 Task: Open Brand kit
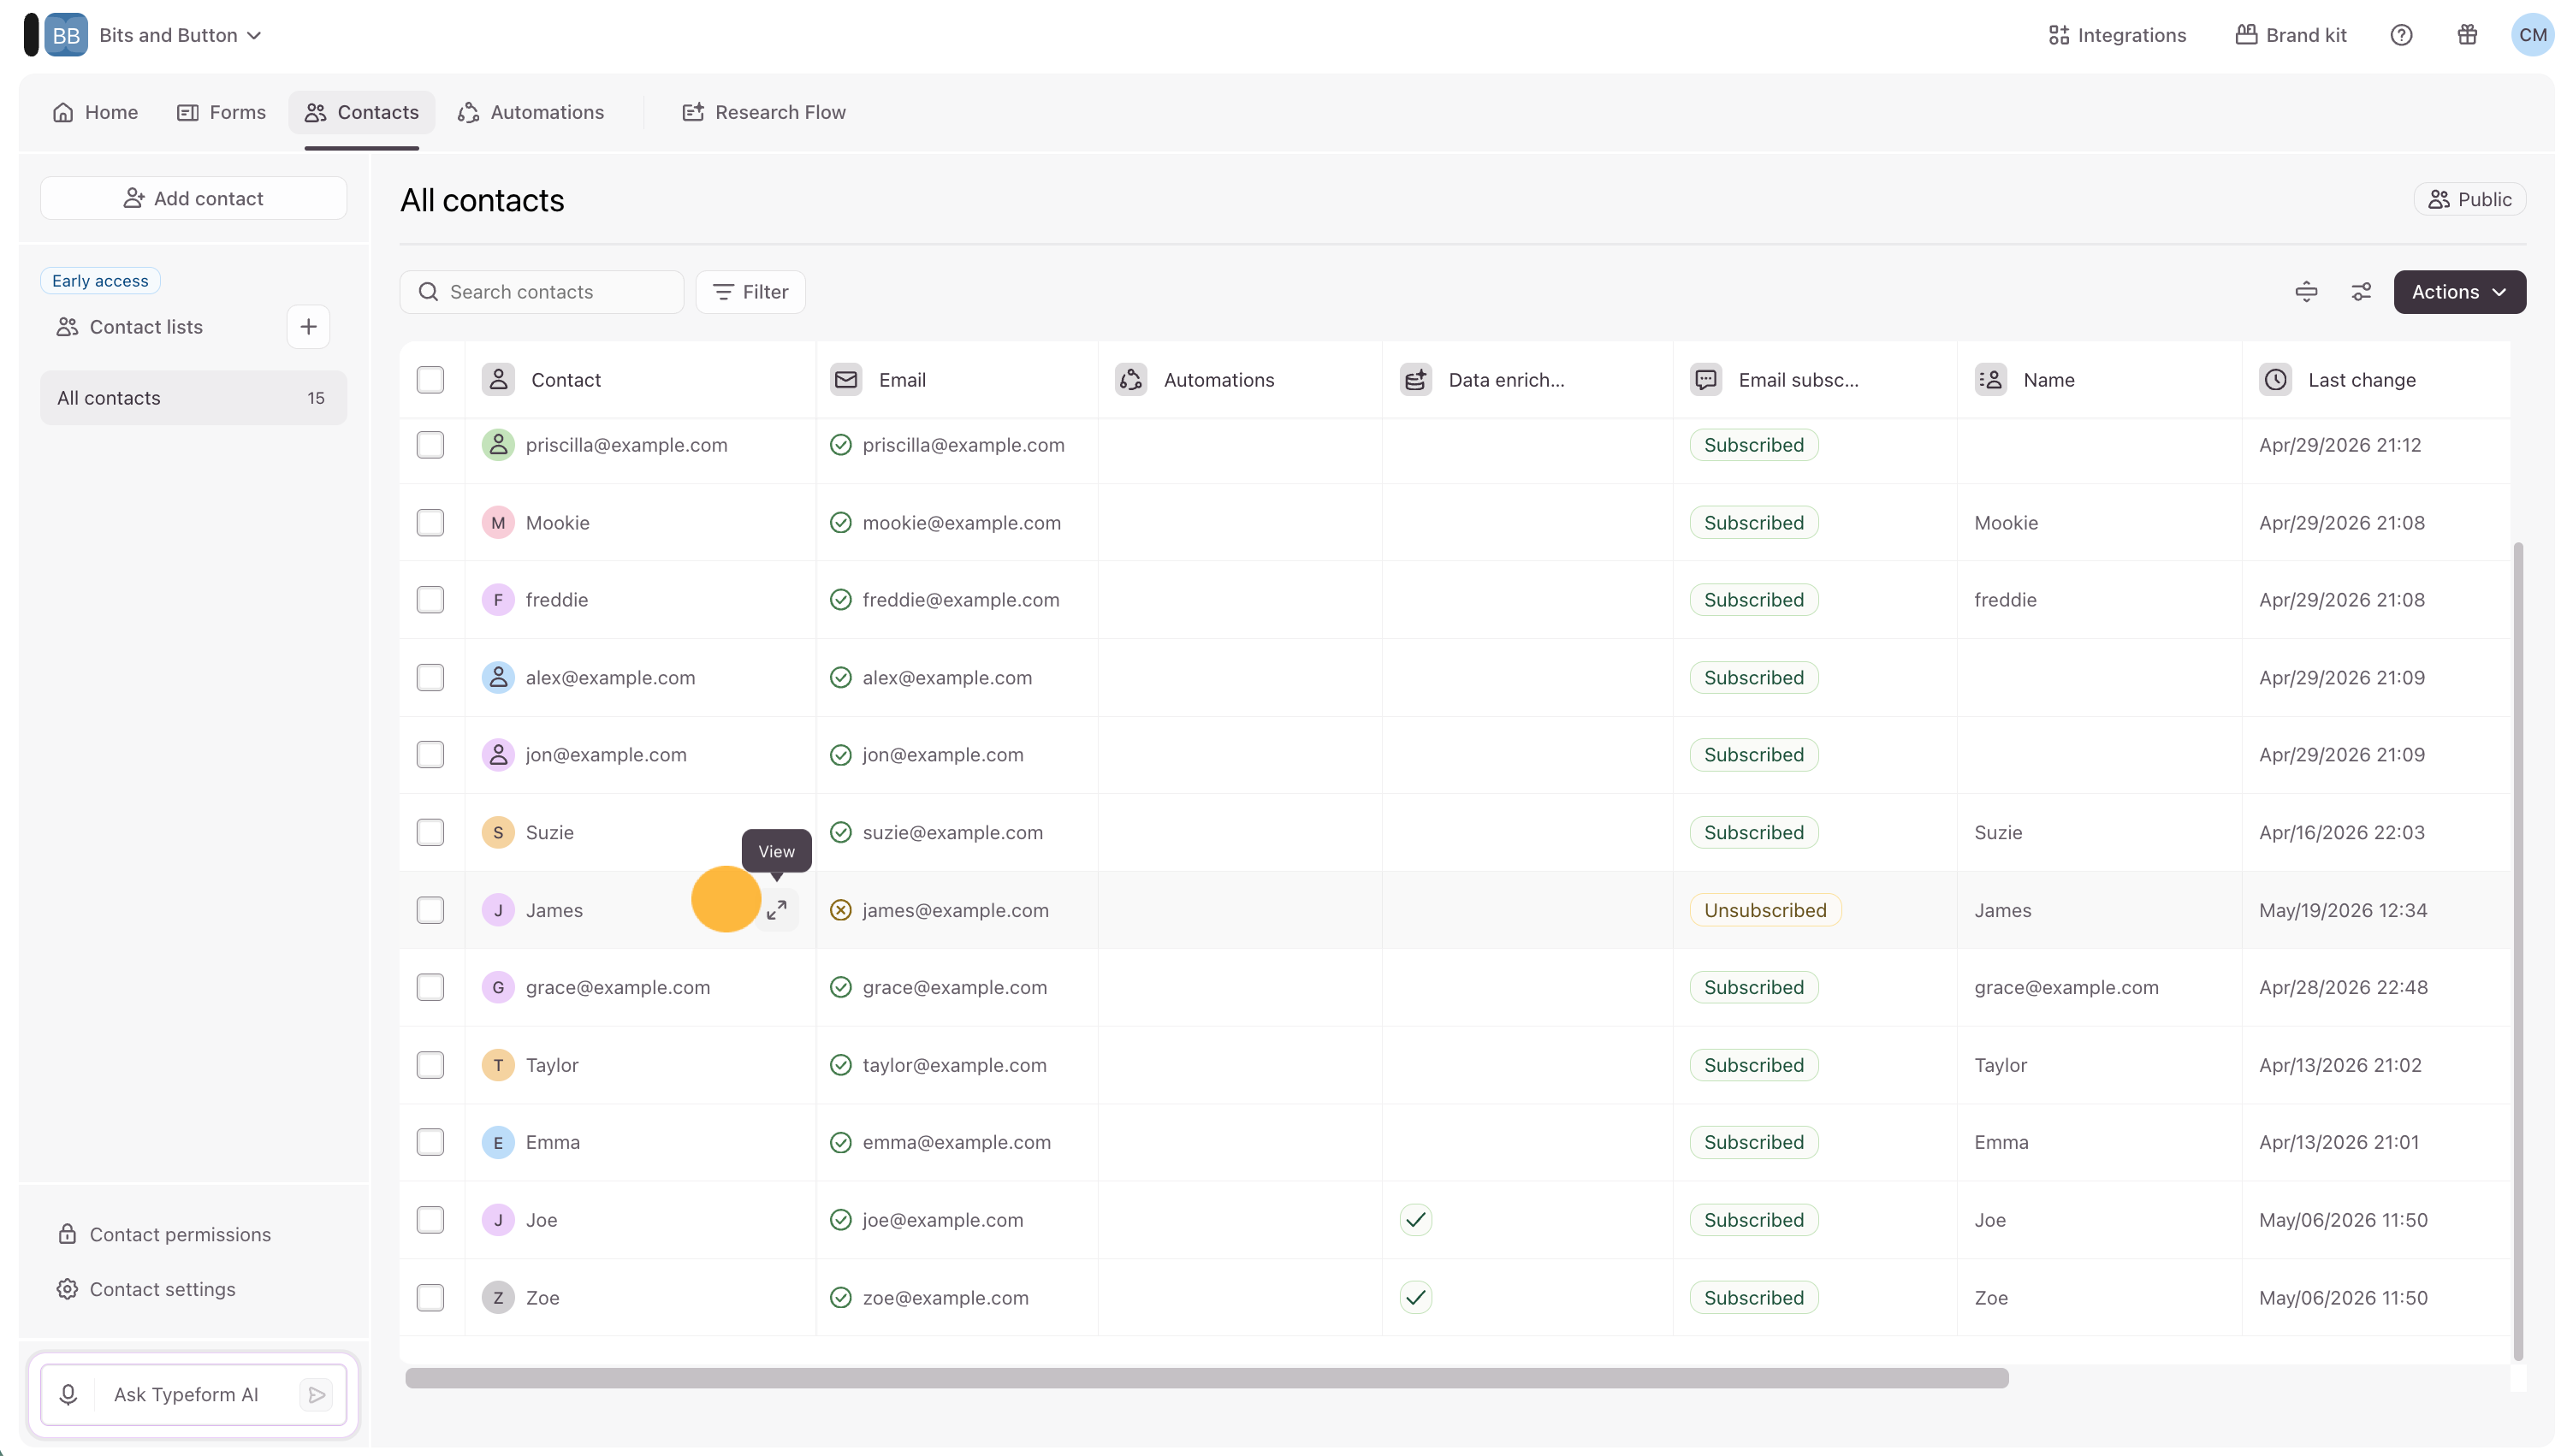[2291, 35]
